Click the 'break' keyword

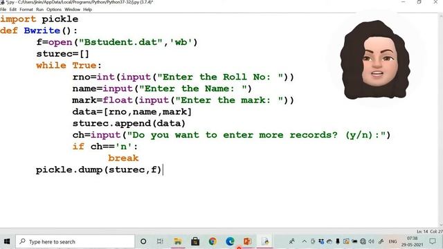(123, 158)
